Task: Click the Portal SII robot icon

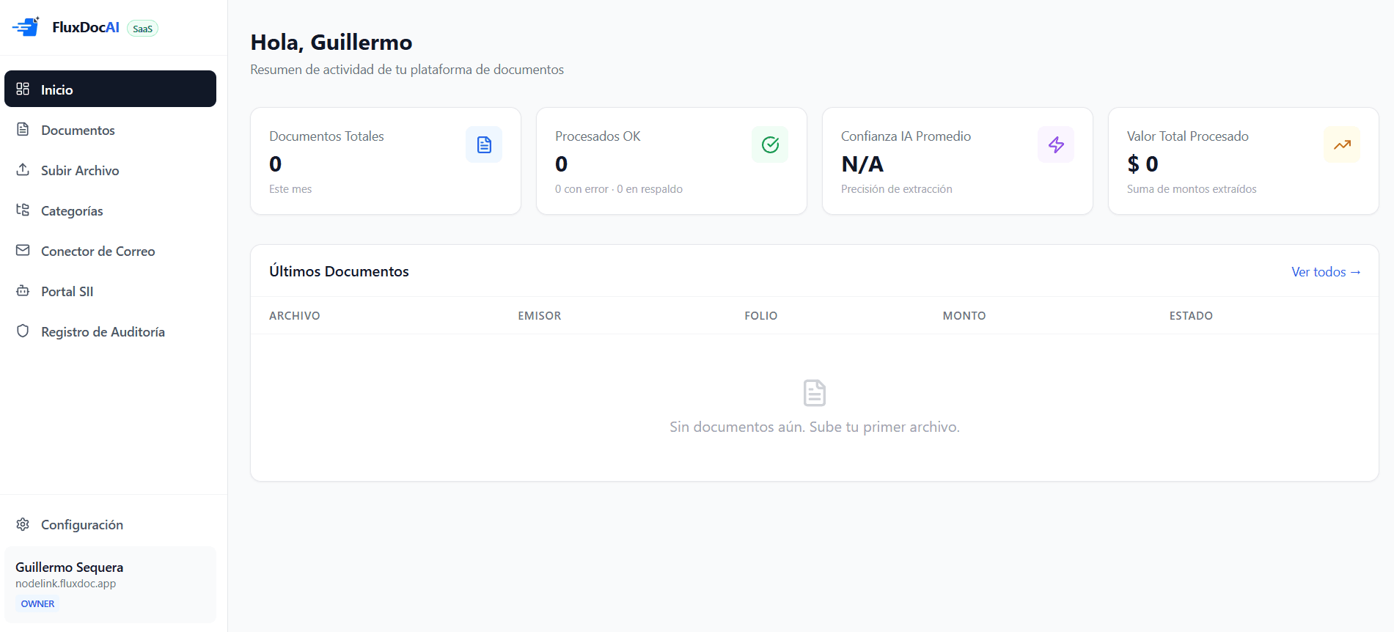Action: coord(23,290)
